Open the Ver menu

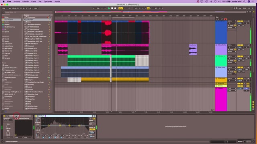click(x=40, y=2)
